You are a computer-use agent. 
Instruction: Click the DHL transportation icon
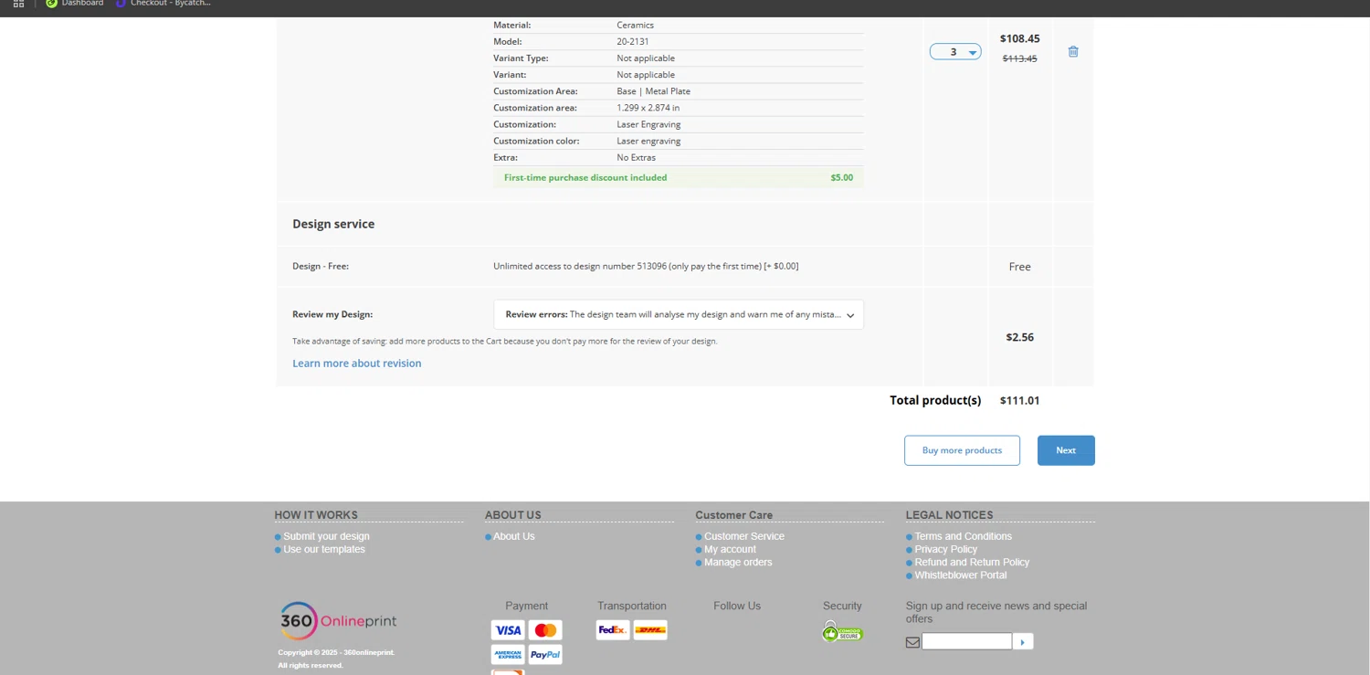[x=650, y=630]
